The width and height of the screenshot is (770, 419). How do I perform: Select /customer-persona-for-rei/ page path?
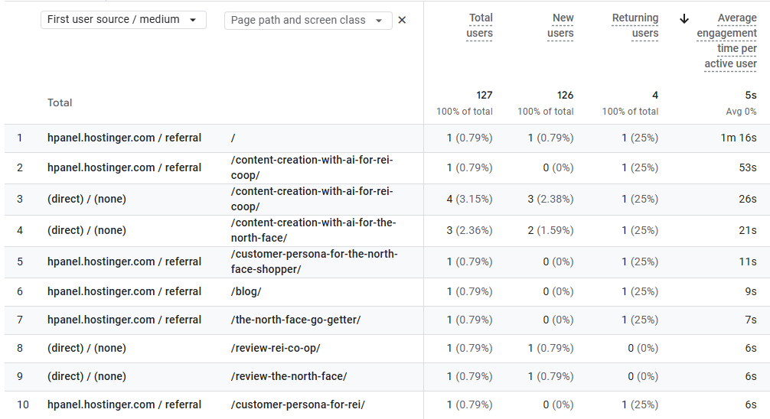click(298, 404)
